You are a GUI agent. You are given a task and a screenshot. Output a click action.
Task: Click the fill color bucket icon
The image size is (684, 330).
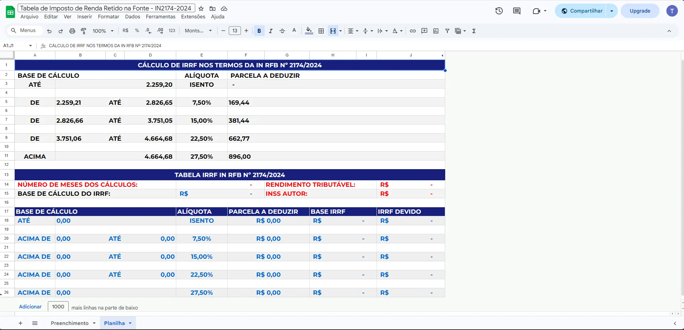309,31
